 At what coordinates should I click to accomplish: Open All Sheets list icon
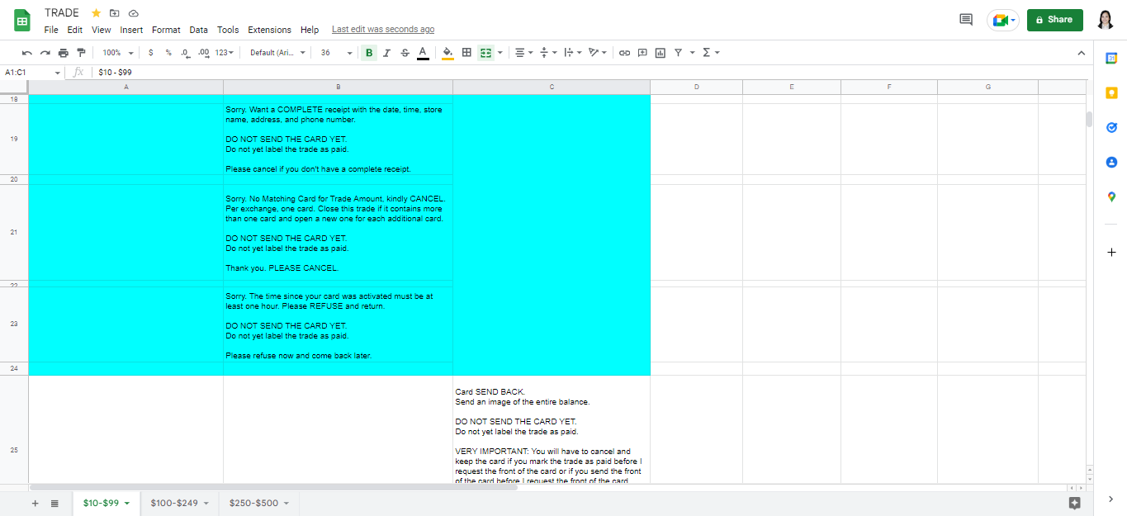coord(54,503)
